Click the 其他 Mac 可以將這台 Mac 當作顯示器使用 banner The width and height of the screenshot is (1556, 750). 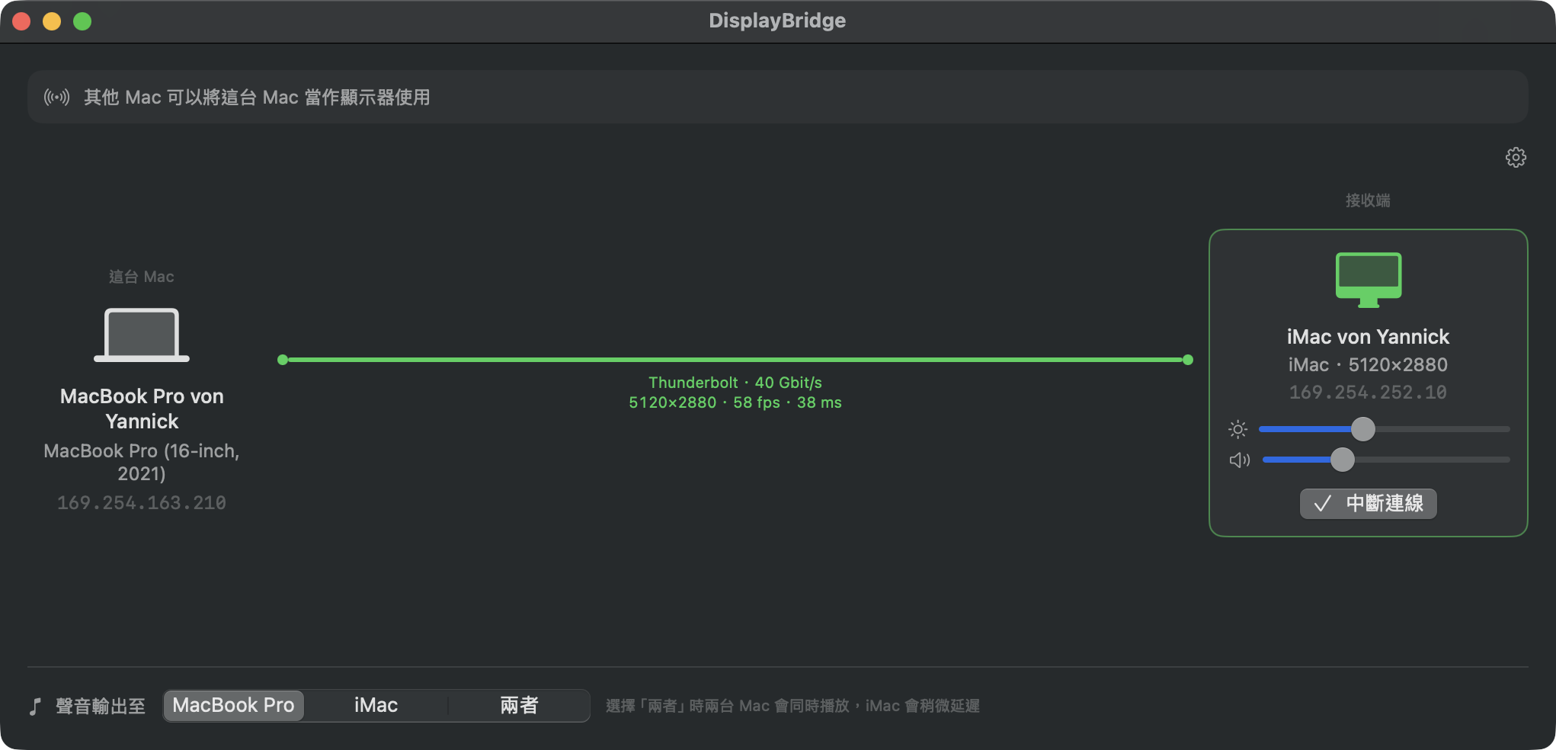pos(778,97)
